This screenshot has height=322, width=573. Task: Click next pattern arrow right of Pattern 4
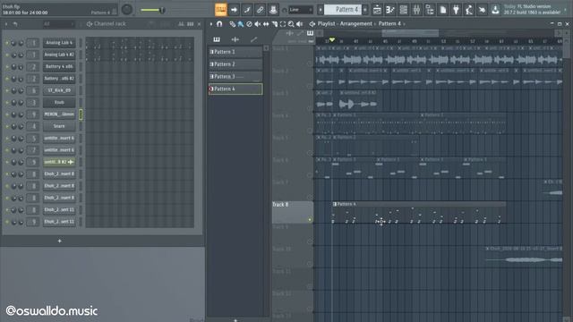pyautogui.click(x=364, y=10)
